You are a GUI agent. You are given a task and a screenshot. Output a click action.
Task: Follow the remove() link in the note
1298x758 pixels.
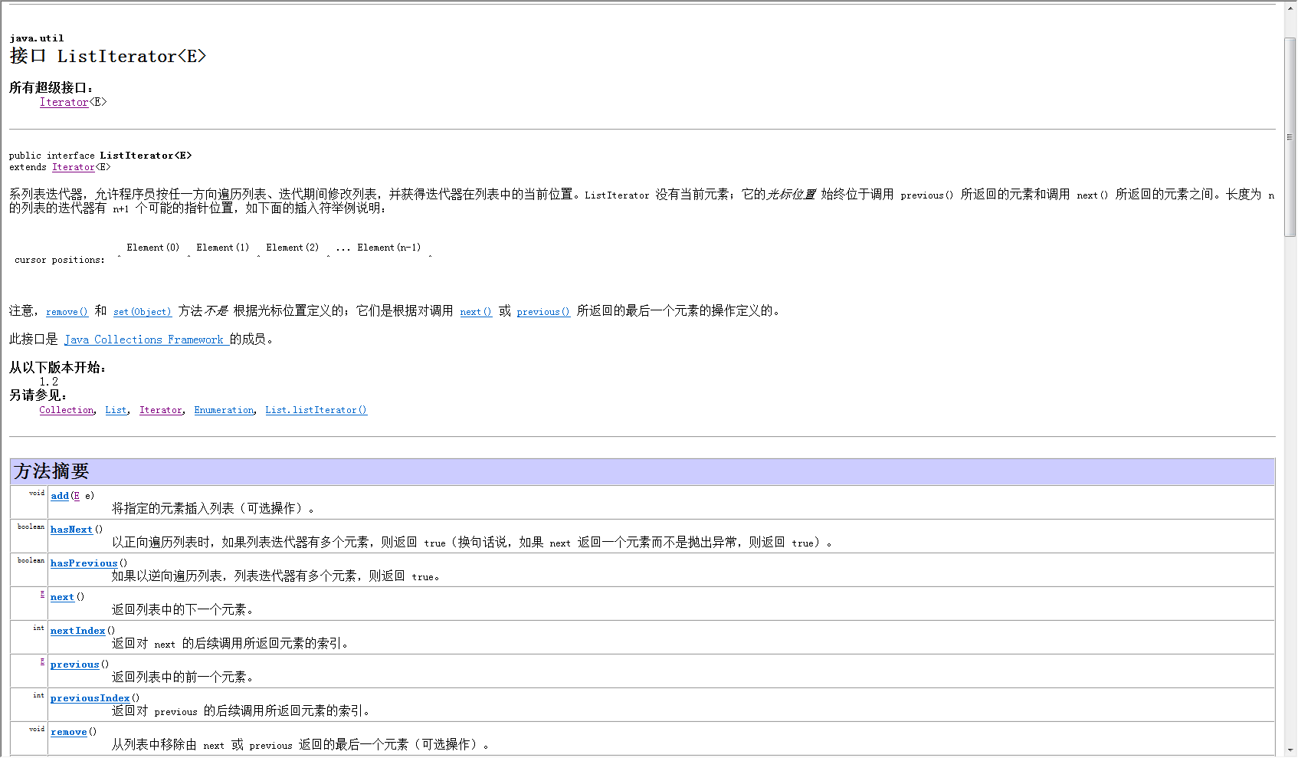(x=67, y=312)
